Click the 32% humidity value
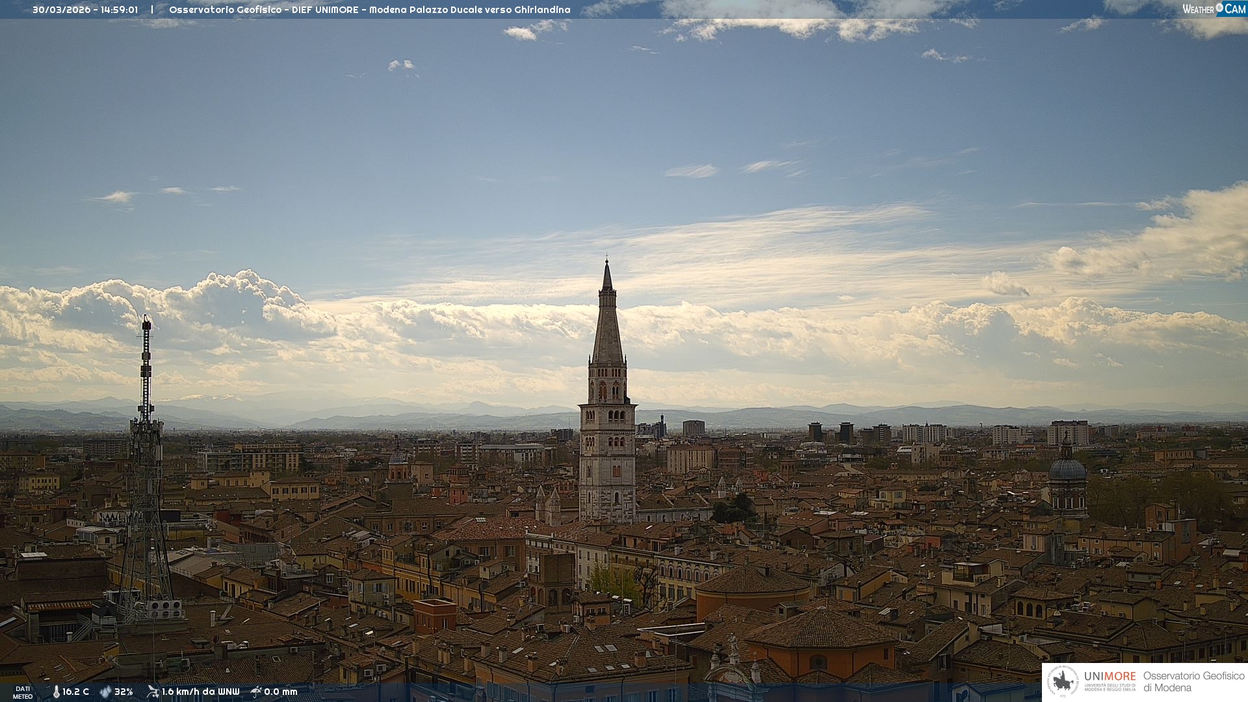The image size is (1248, 702). [123, 692]
